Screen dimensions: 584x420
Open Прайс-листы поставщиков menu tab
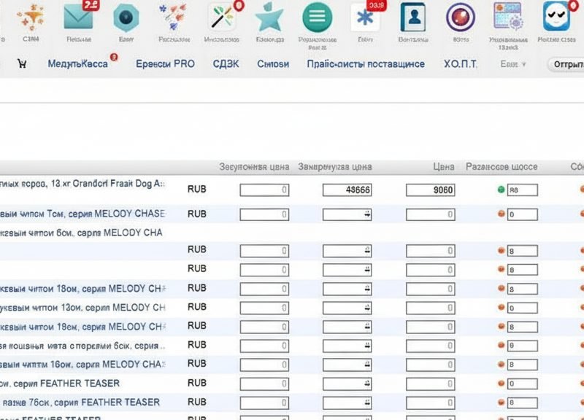pos(366,64)
